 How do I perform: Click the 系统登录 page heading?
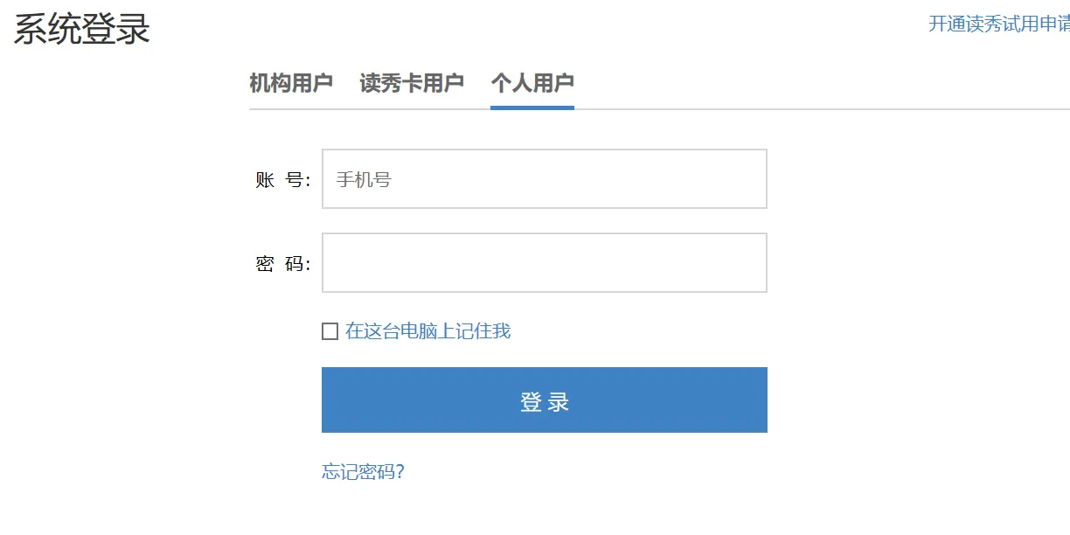tap(79, 29)
